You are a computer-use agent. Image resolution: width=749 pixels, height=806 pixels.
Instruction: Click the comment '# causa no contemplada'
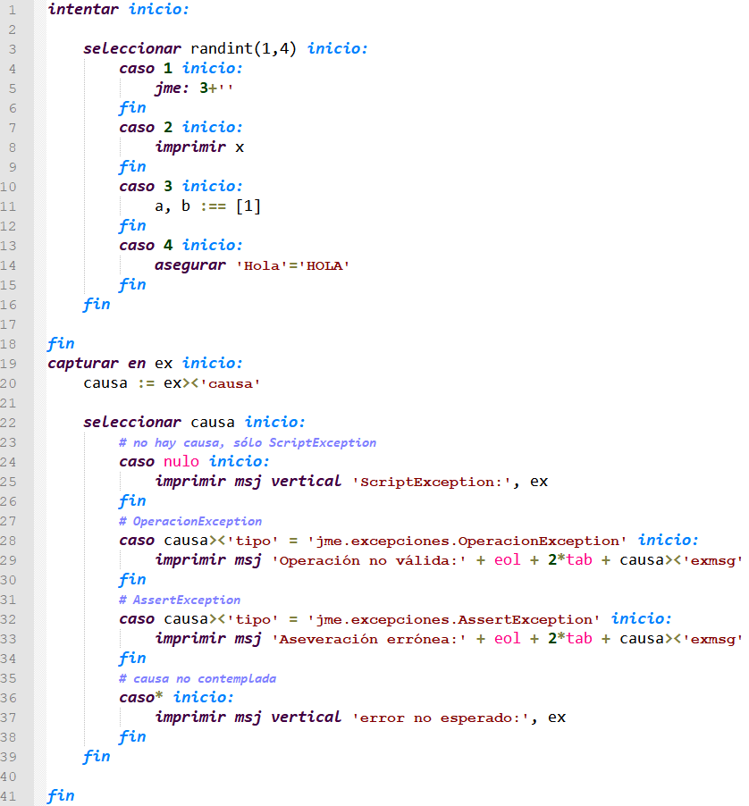[x=198, y=678]
